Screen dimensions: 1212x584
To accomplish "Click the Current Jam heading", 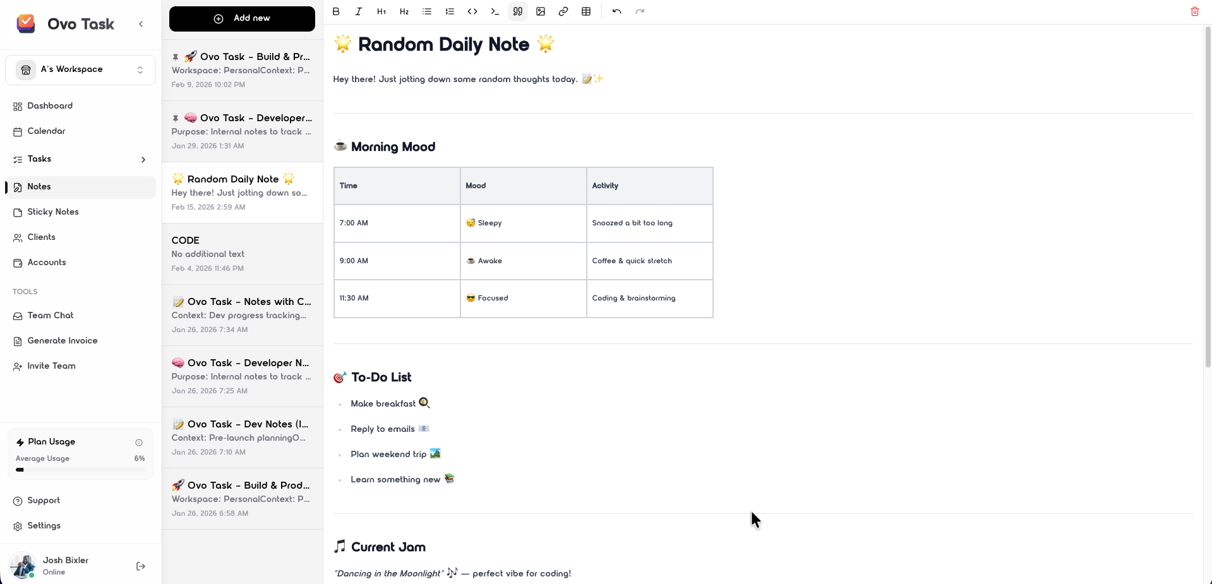I will 380,547.
